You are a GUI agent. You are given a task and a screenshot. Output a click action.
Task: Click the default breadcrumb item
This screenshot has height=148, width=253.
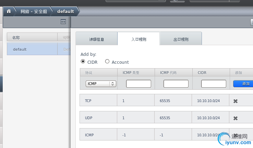(65, 11)
